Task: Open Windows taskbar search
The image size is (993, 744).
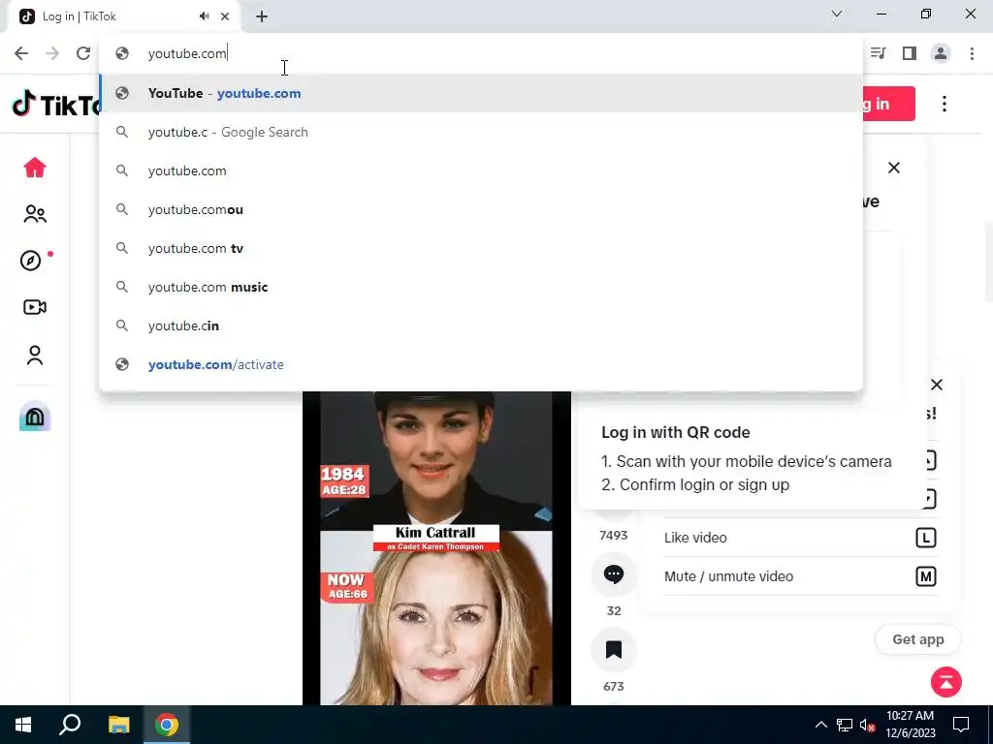Action: 70,725
